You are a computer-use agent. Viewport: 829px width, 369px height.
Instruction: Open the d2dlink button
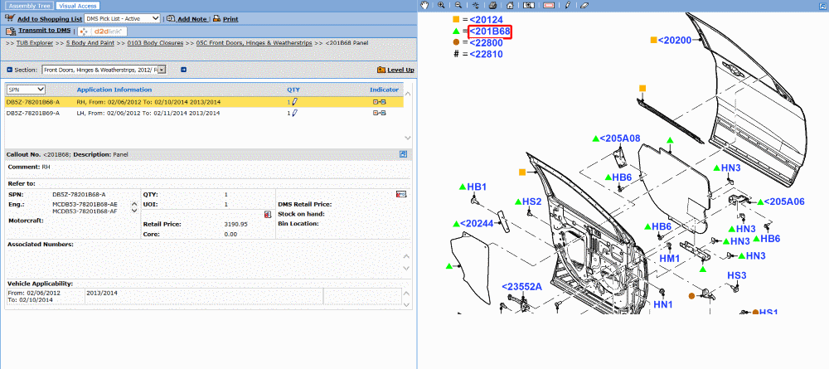[x=102, y=32]
